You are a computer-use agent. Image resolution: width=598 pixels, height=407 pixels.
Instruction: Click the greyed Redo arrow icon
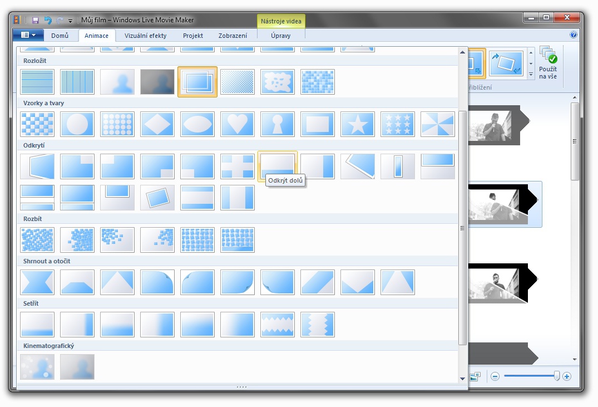[x=60, y=20]
